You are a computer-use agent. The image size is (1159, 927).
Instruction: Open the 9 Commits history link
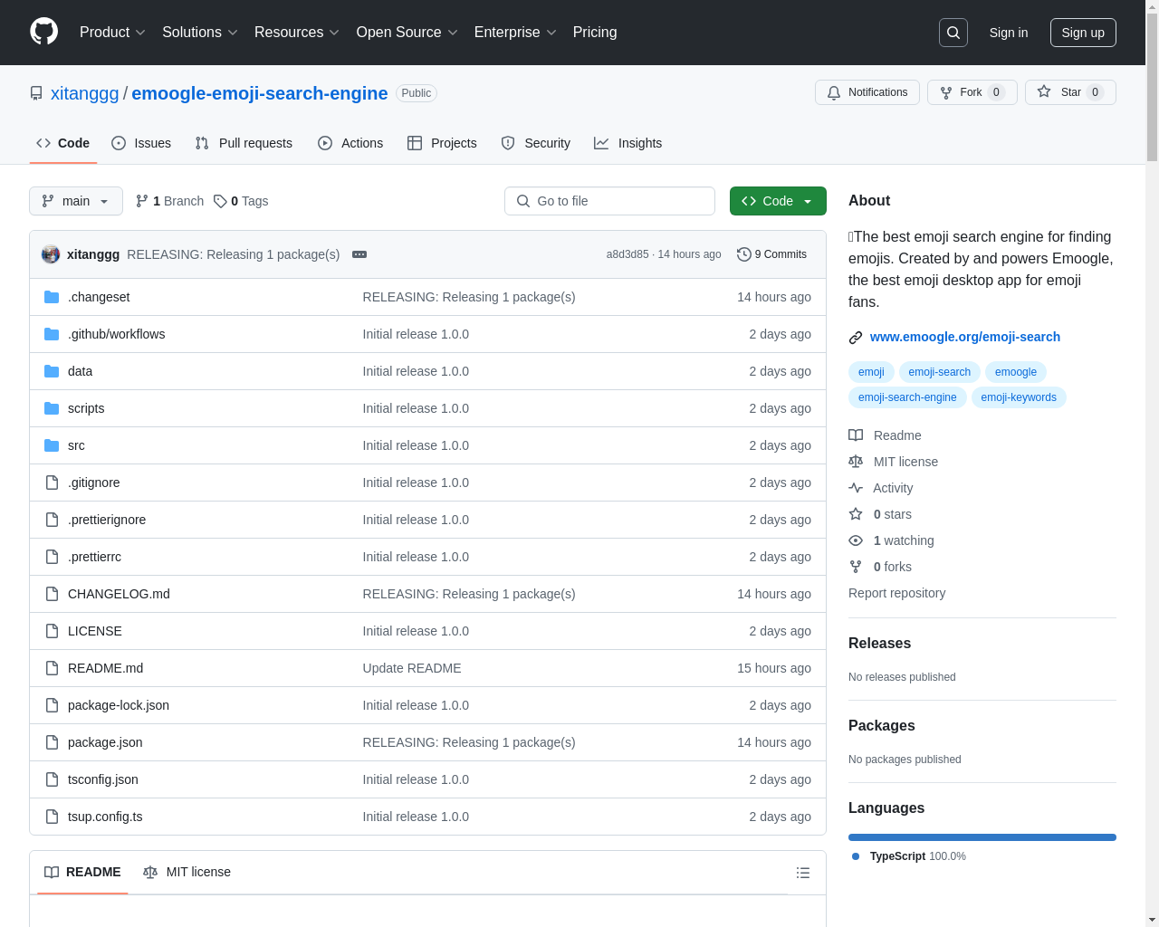pos(771,254)
